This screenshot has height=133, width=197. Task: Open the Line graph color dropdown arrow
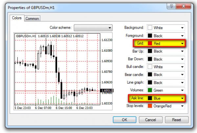point(182,82)
